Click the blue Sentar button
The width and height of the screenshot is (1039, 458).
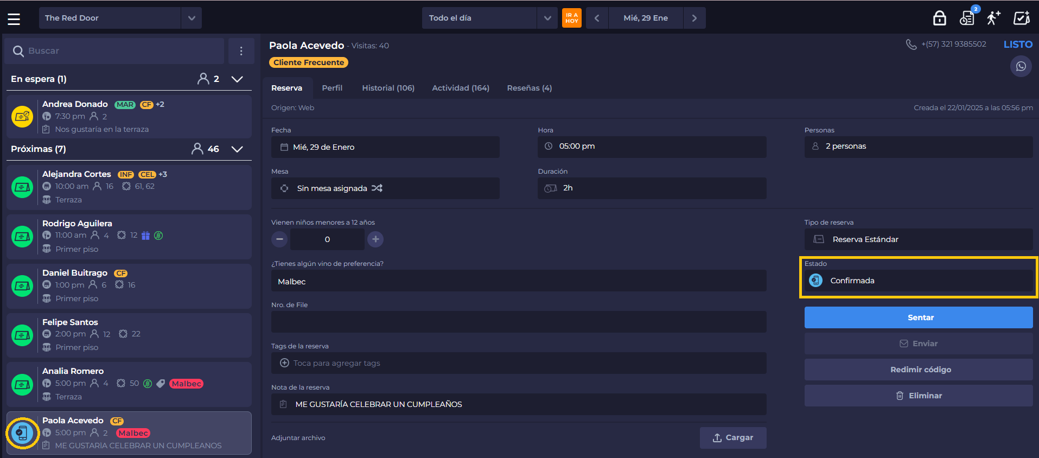(x=919, y=317)
